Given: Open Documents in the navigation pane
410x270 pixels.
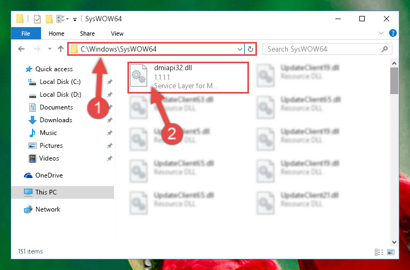Looking at the screenshot, I should tap(51, 107).
